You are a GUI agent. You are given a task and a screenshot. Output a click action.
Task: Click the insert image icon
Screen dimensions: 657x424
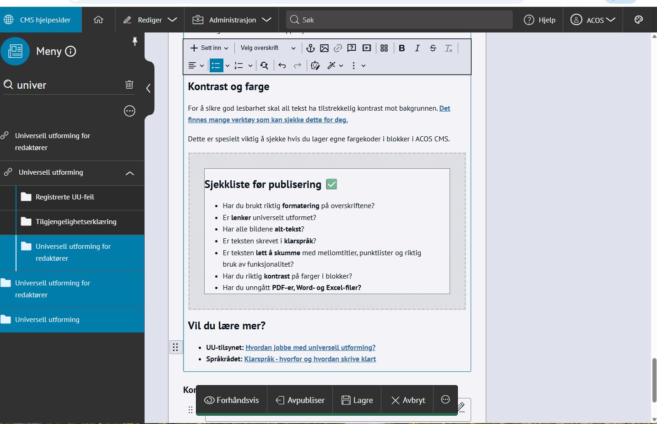pyautogui.click(x=324, y=48)
